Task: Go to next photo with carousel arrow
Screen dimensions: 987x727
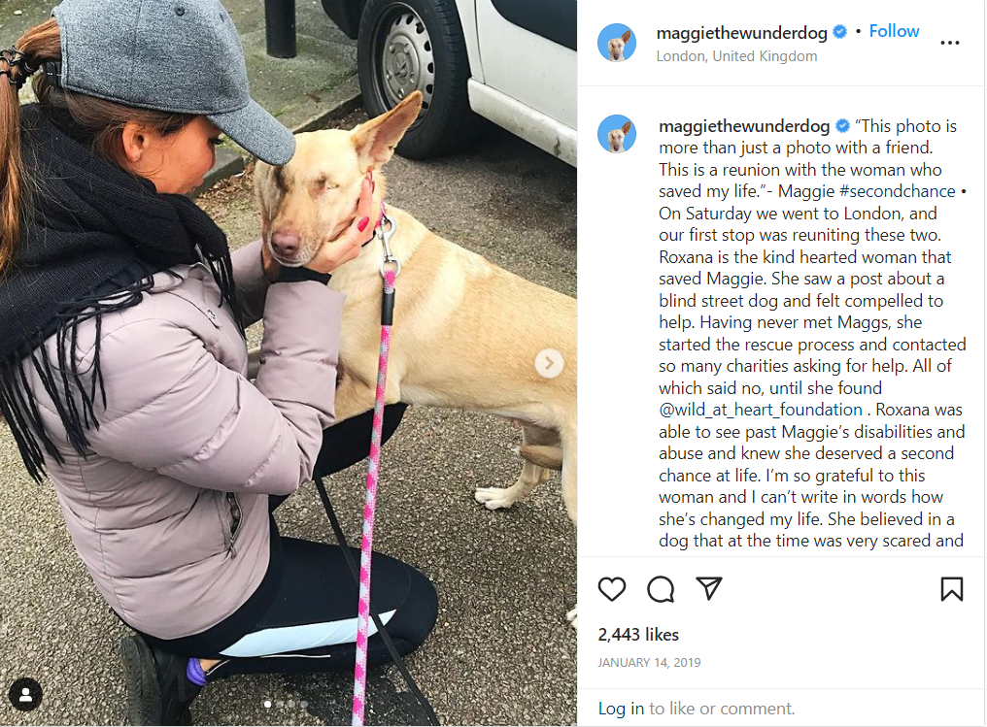Action: tap(549, 363)
